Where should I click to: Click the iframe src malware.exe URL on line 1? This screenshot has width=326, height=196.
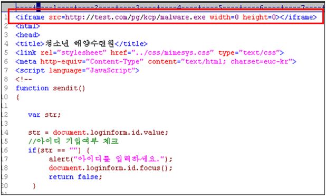point(135,17)
